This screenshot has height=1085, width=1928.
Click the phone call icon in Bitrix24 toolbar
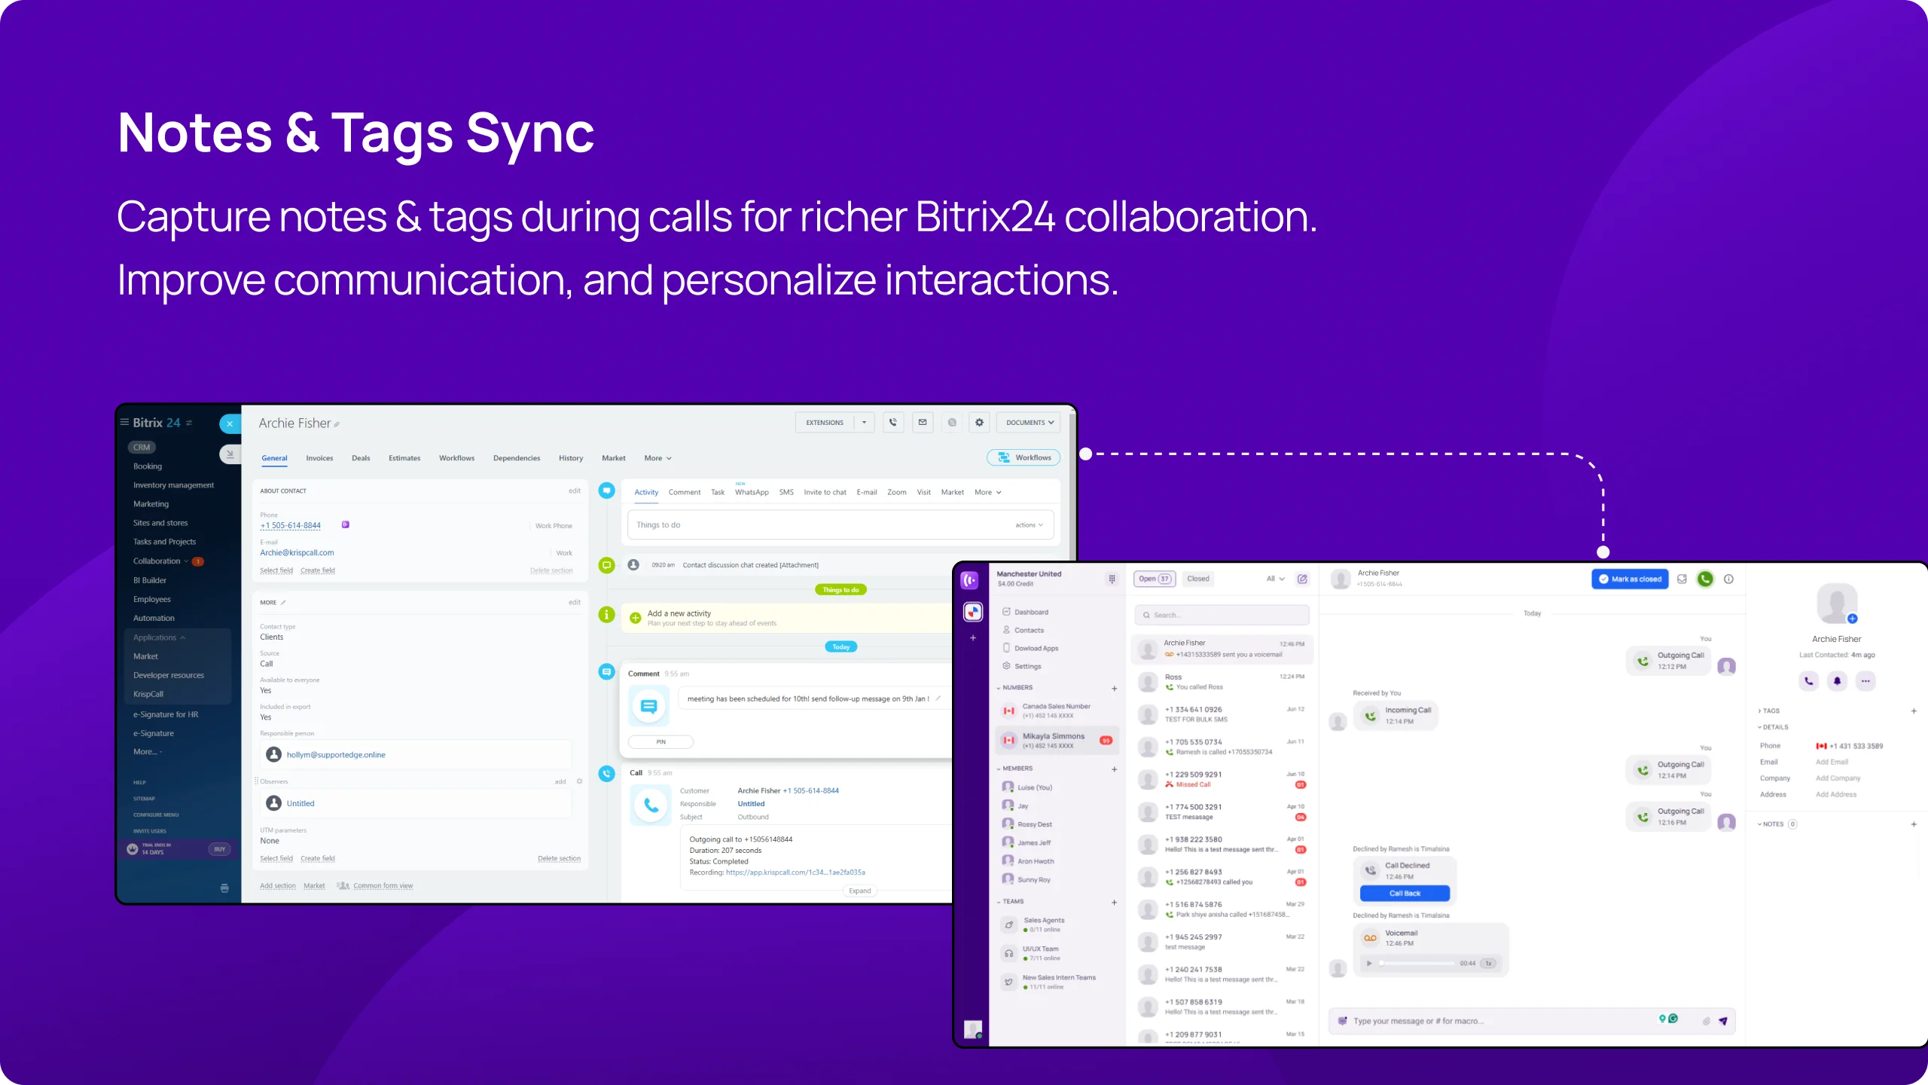point(893,423)
